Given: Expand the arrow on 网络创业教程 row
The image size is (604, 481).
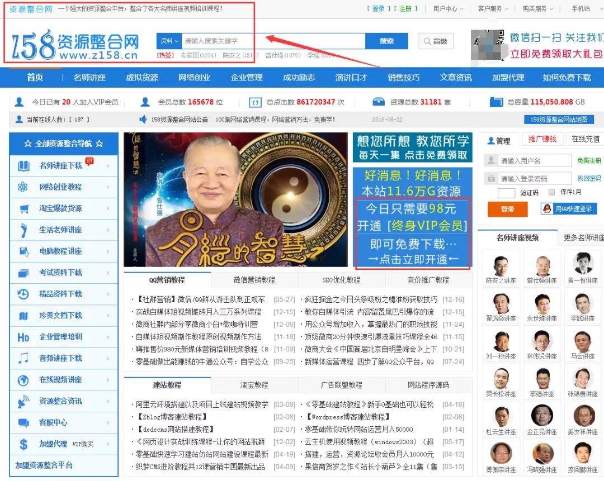Looking at the screenshot, I should coord(108,187).
